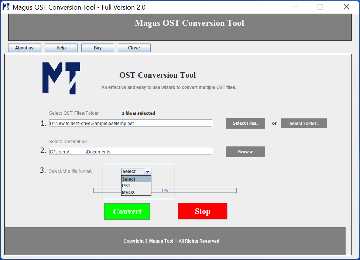Choose the Select Folder.. button

tap(304, 123)
